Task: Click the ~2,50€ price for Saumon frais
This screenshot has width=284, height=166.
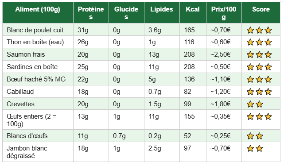Action: 221,54
